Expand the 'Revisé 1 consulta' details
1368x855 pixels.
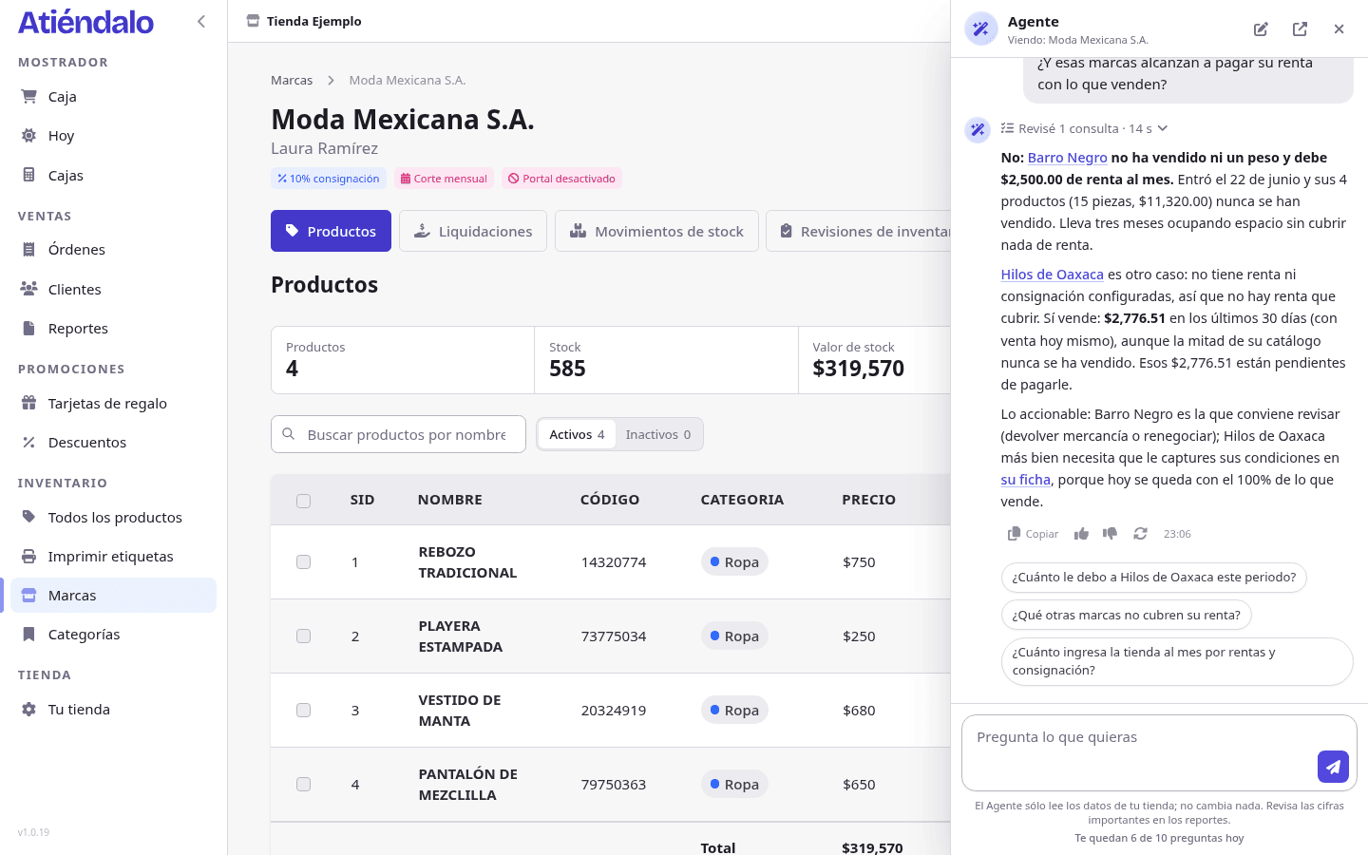coord(1085,129)
